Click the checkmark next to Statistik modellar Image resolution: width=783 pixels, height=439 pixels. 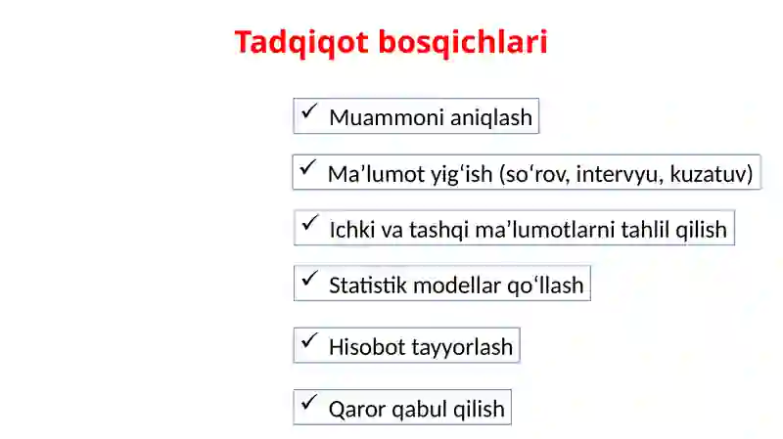click(309, 279)
